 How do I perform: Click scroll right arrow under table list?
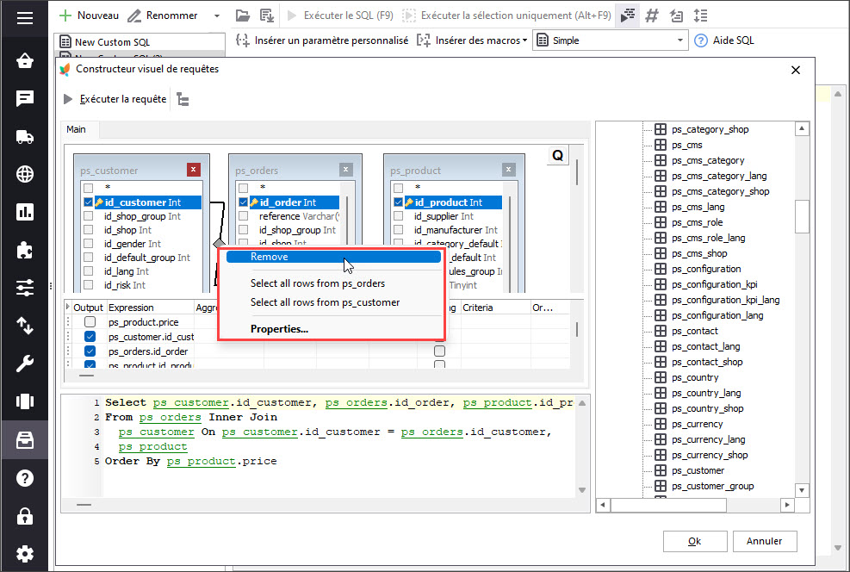click(788, 505)
